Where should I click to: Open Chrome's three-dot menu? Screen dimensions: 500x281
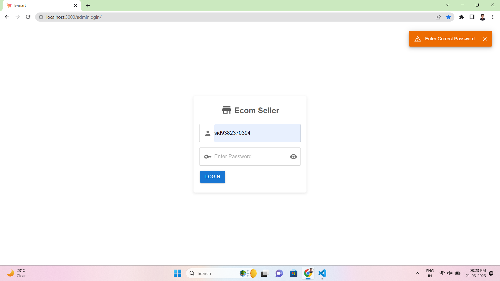click(x=493, y=17)
